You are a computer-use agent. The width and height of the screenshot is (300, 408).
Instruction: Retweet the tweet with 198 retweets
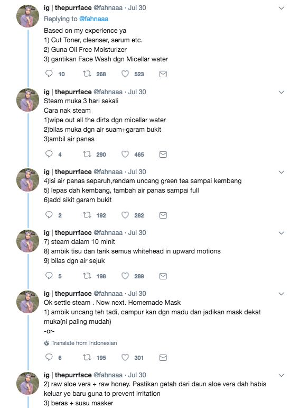(87, 276)
